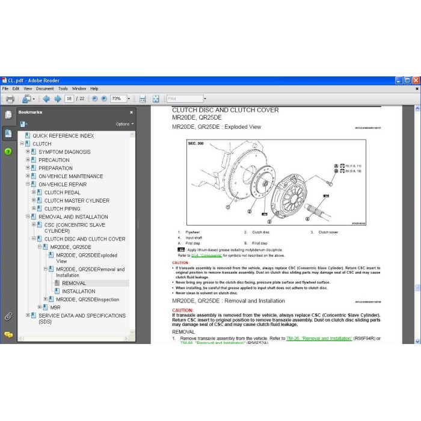Select the REMOVAL bookmark
The height and width of the screenshot is (421, 421).
[x=74, y=283]
